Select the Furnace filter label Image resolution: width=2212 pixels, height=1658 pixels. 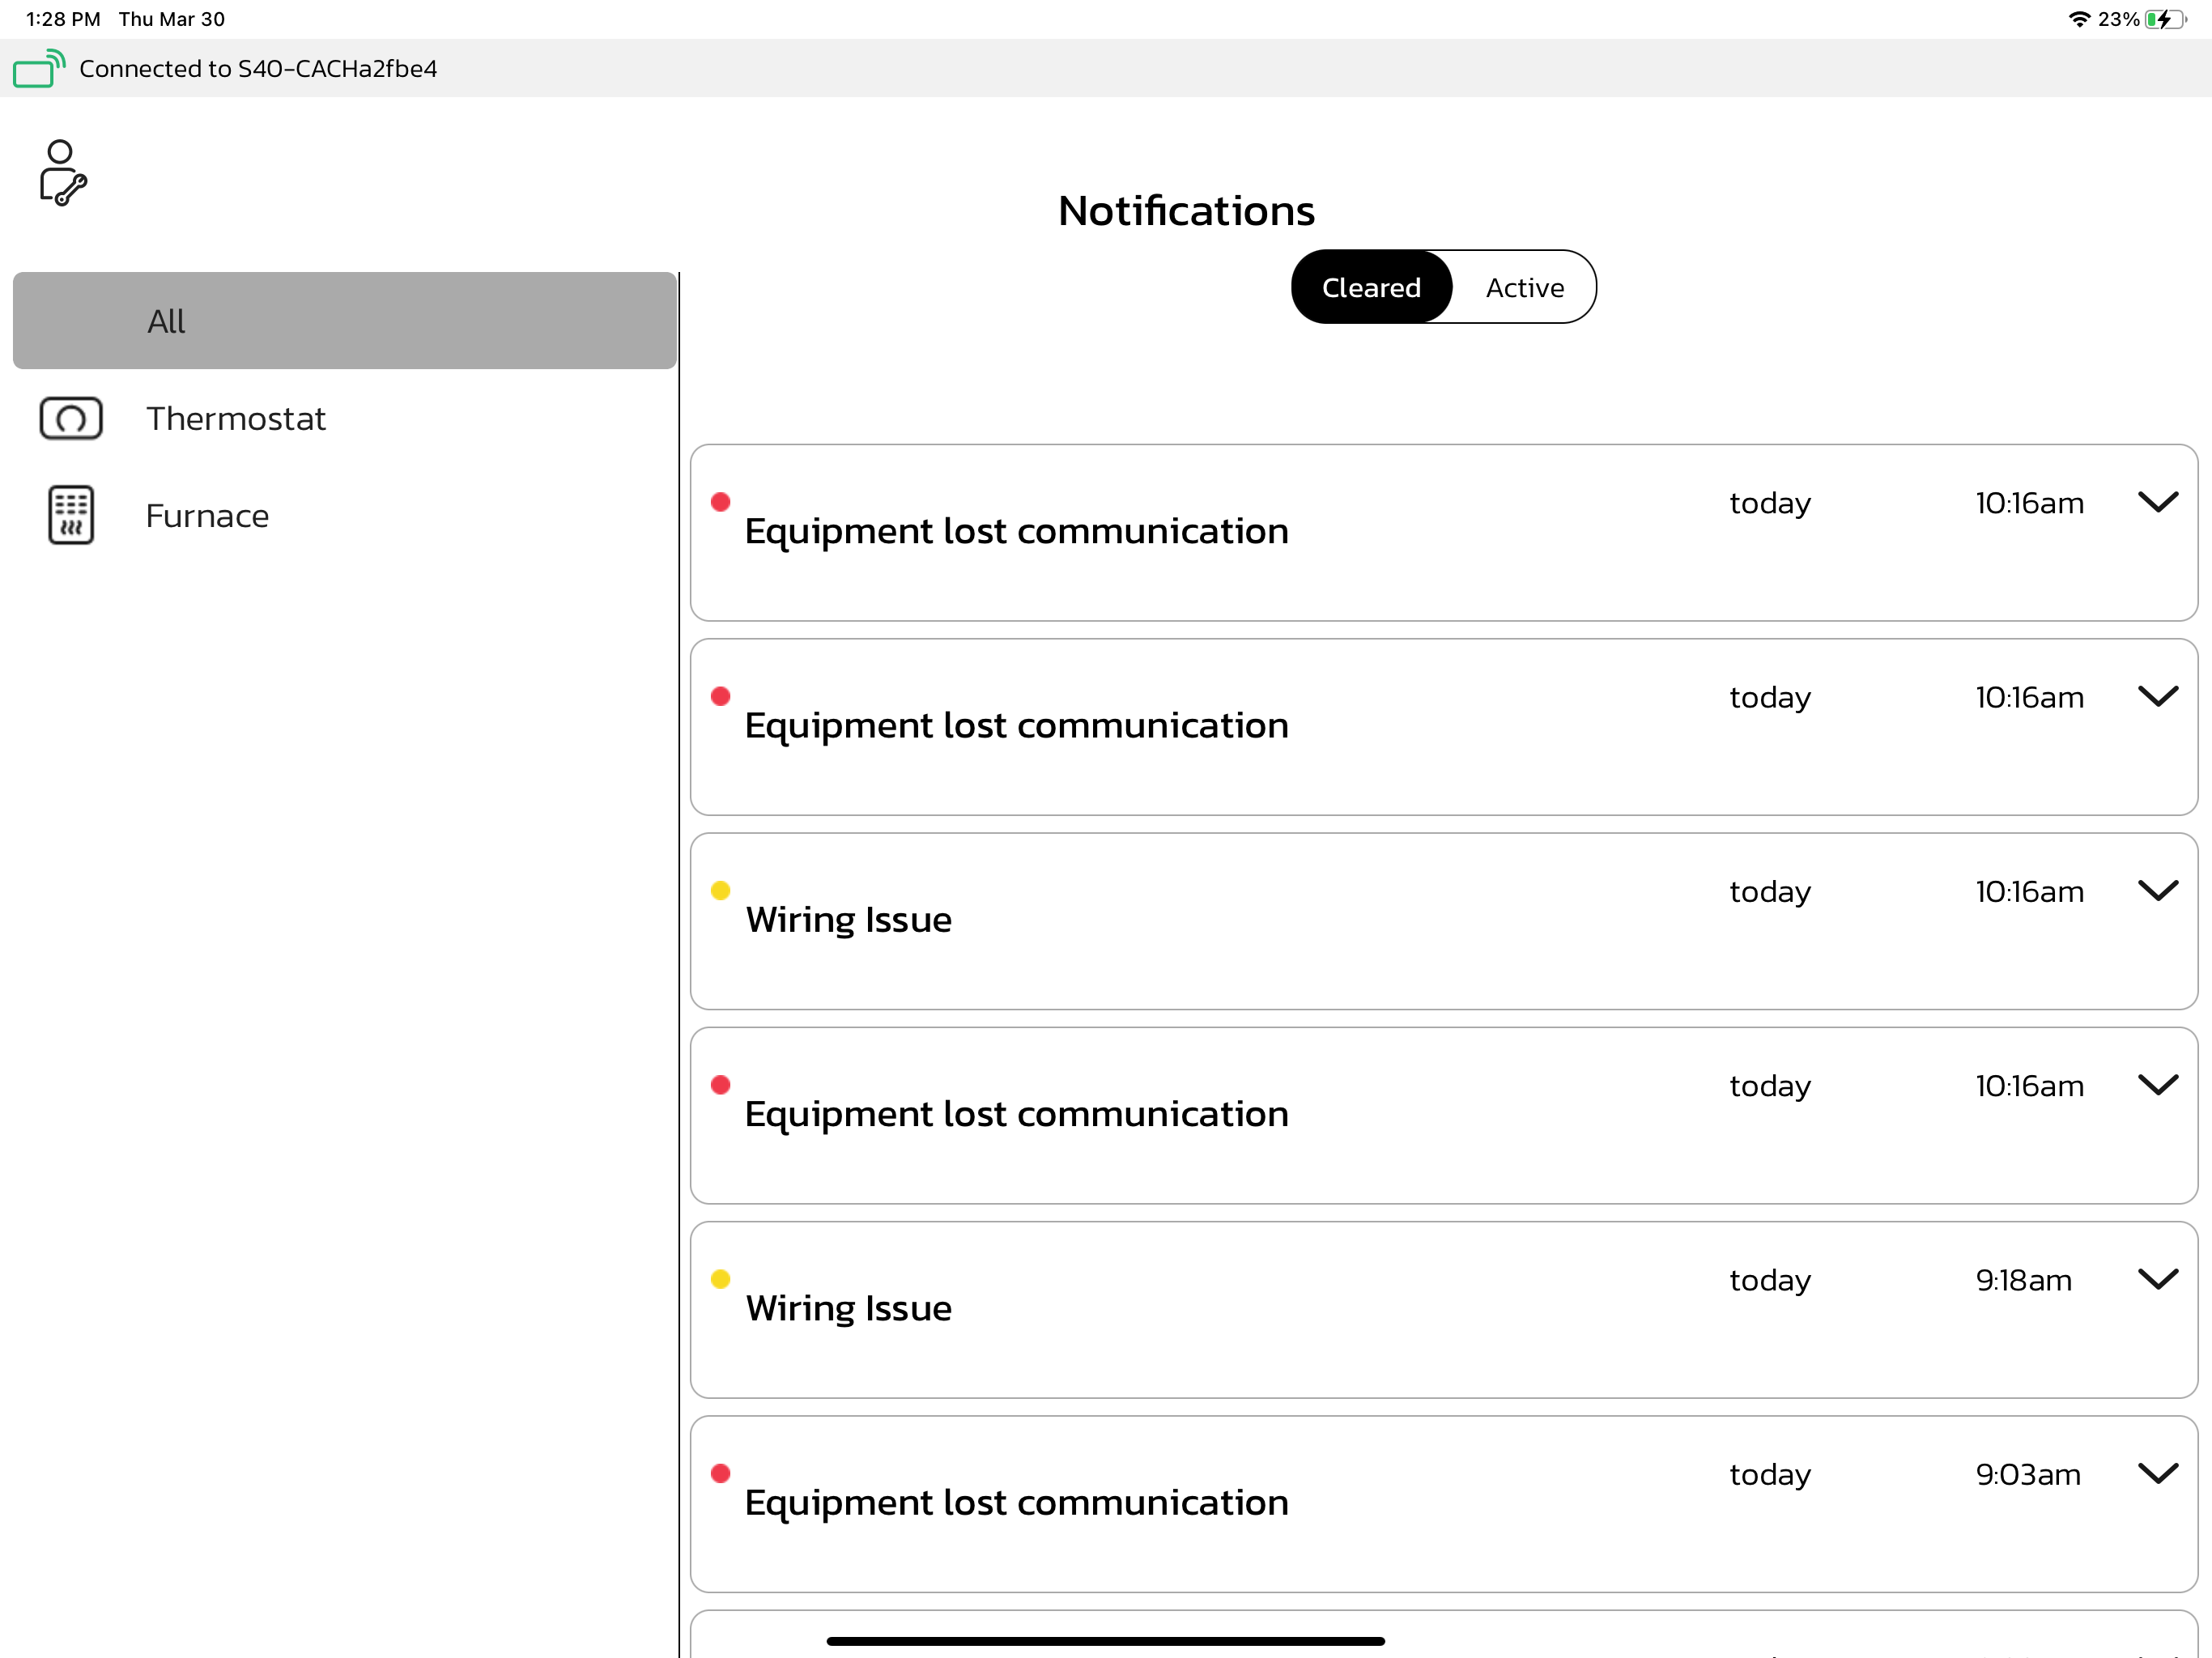[x=207, y=515]
